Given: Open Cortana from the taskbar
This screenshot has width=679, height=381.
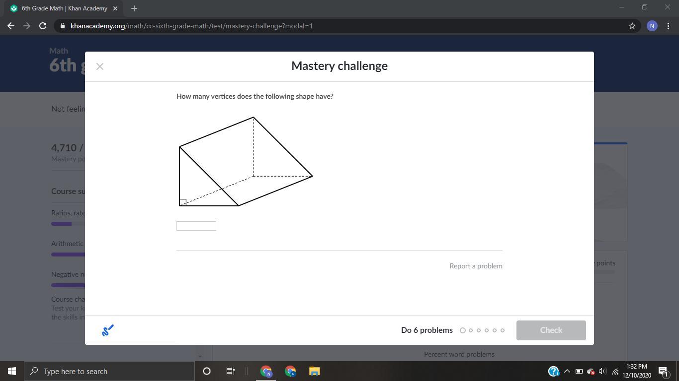Looking at the screenshot, I should [x=207, y=371].
